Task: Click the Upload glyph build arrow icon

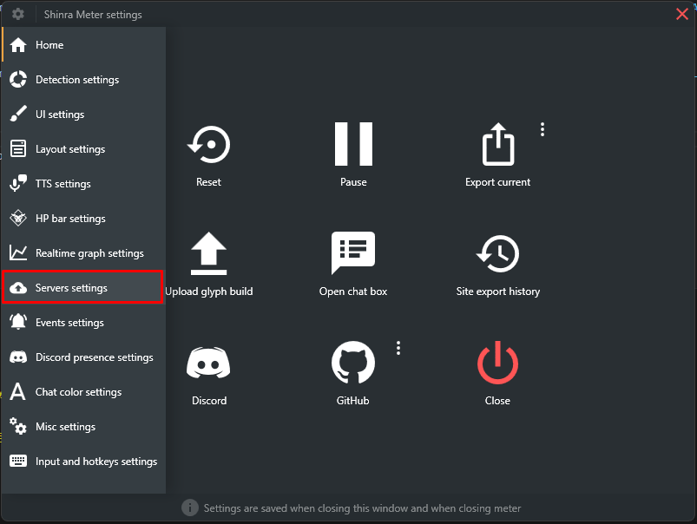Action: pos(208,253)
